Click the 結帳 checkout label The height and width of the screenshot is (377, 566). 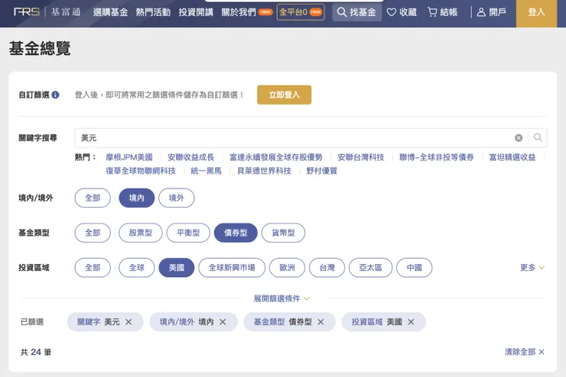point(449,12)
